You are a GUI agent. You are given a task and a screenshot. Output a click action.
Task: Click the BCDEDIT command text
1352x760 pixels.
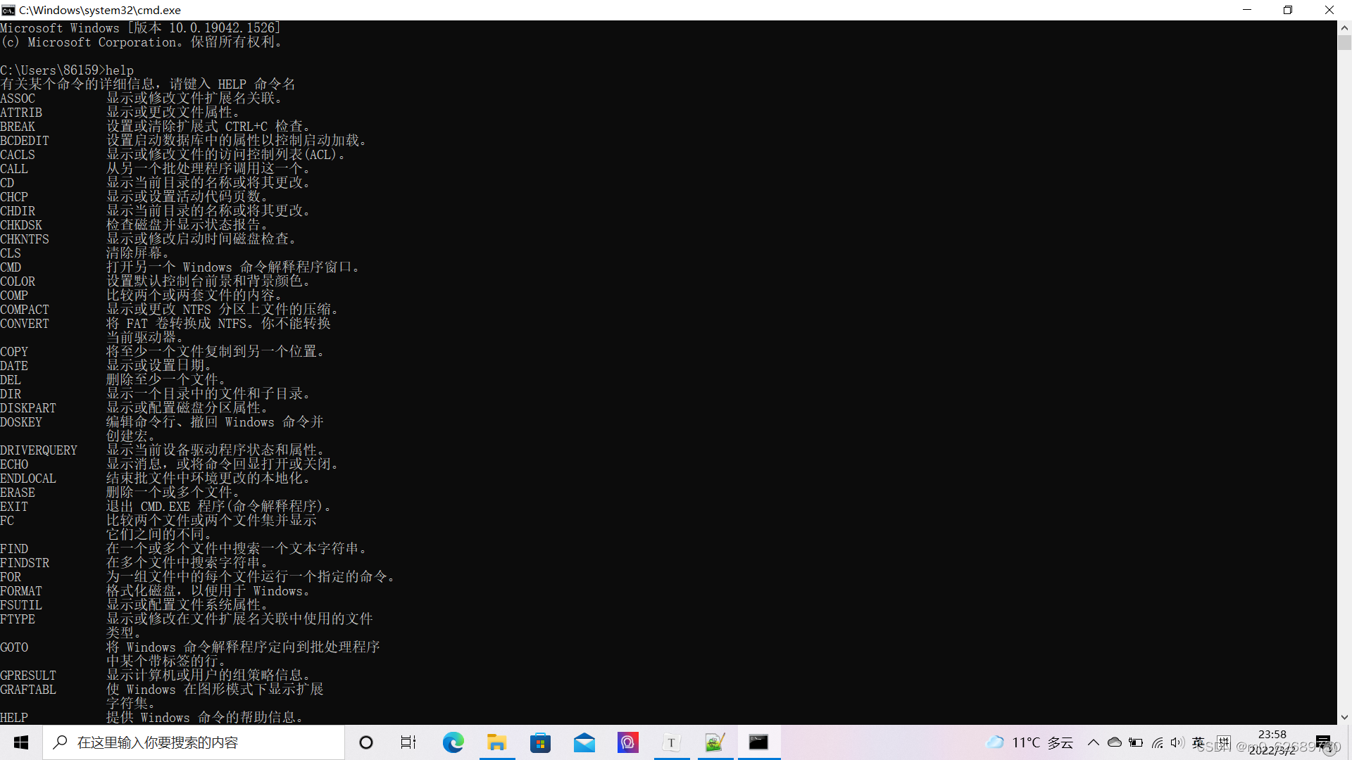coord(25,141)
